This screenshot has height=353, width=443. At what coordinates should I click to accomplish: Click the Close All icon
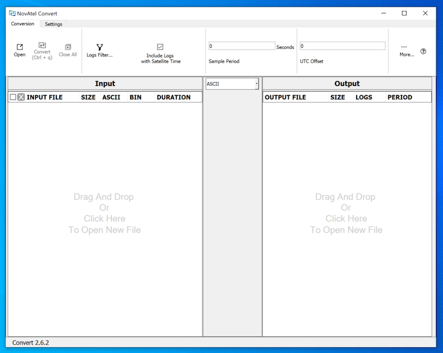pos(68,47)
